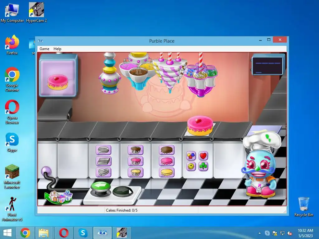Open the Skype desktop shortcut
This screenshot has height=239, width=319.
(12, 142)
